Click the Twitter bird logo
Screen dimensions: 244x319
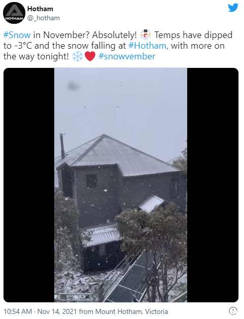[233, 8]
